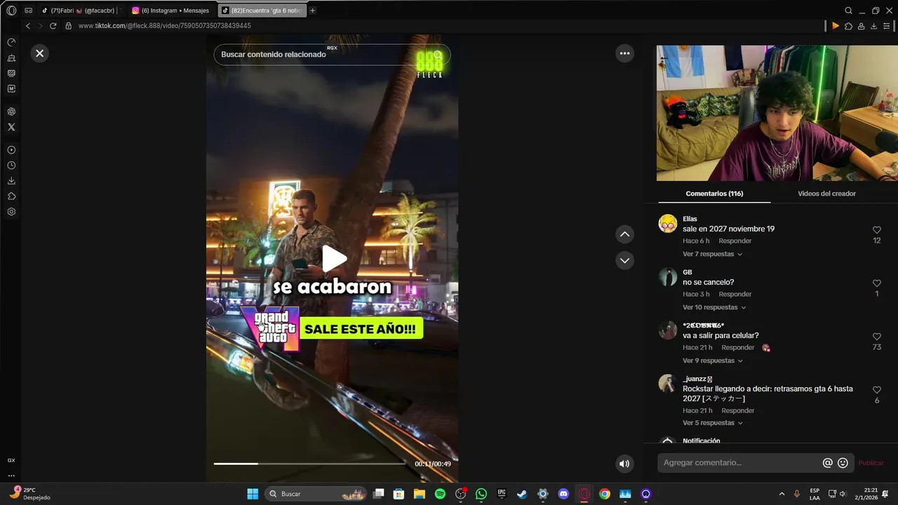898x505 pixels.
Task: Open browsing history clock in sidebar
Action: click(11, 166)
